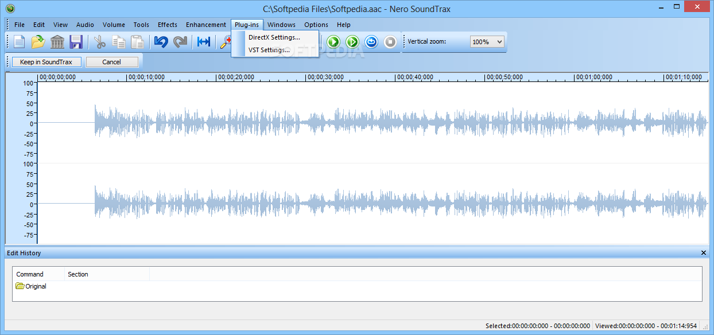Open the File menu
The height and width of the screenshot is (335, 714).
pyautogui.click(x=20, y=25)
